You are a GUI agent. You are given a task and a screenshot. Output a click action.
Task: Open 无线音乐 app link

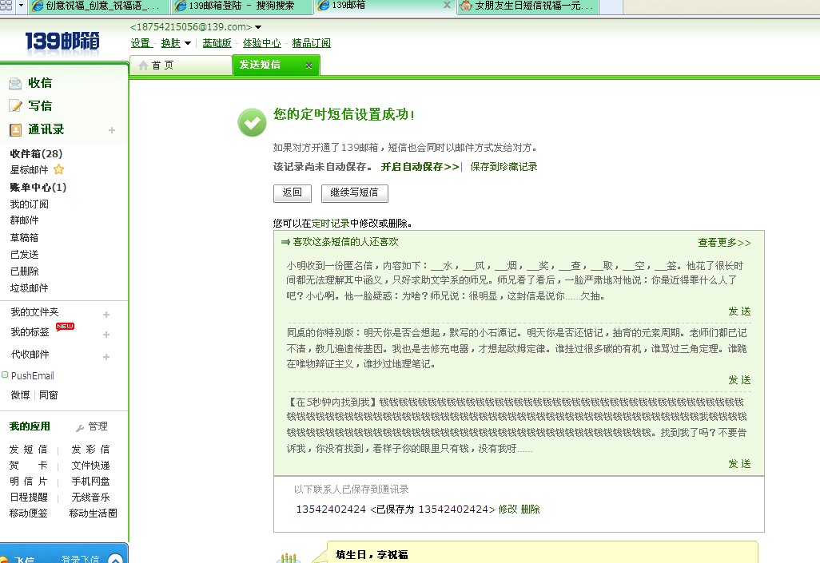coord(90,498)
